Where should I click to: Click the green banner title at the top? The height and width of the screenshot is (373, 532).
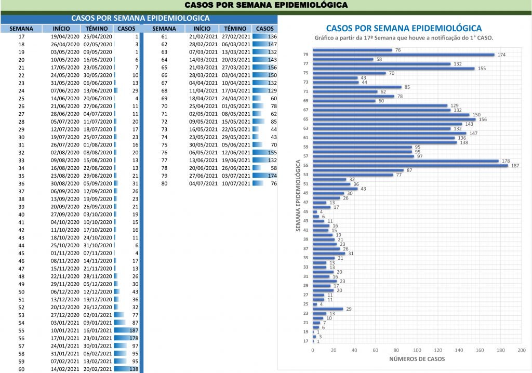pyautogui.click(x=266, y=5)
